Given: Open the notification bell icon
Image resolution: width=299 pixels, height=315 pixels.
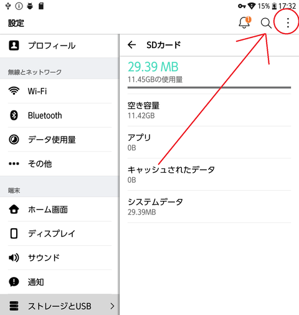Looking at the screenshot, I should pos(245,22).
